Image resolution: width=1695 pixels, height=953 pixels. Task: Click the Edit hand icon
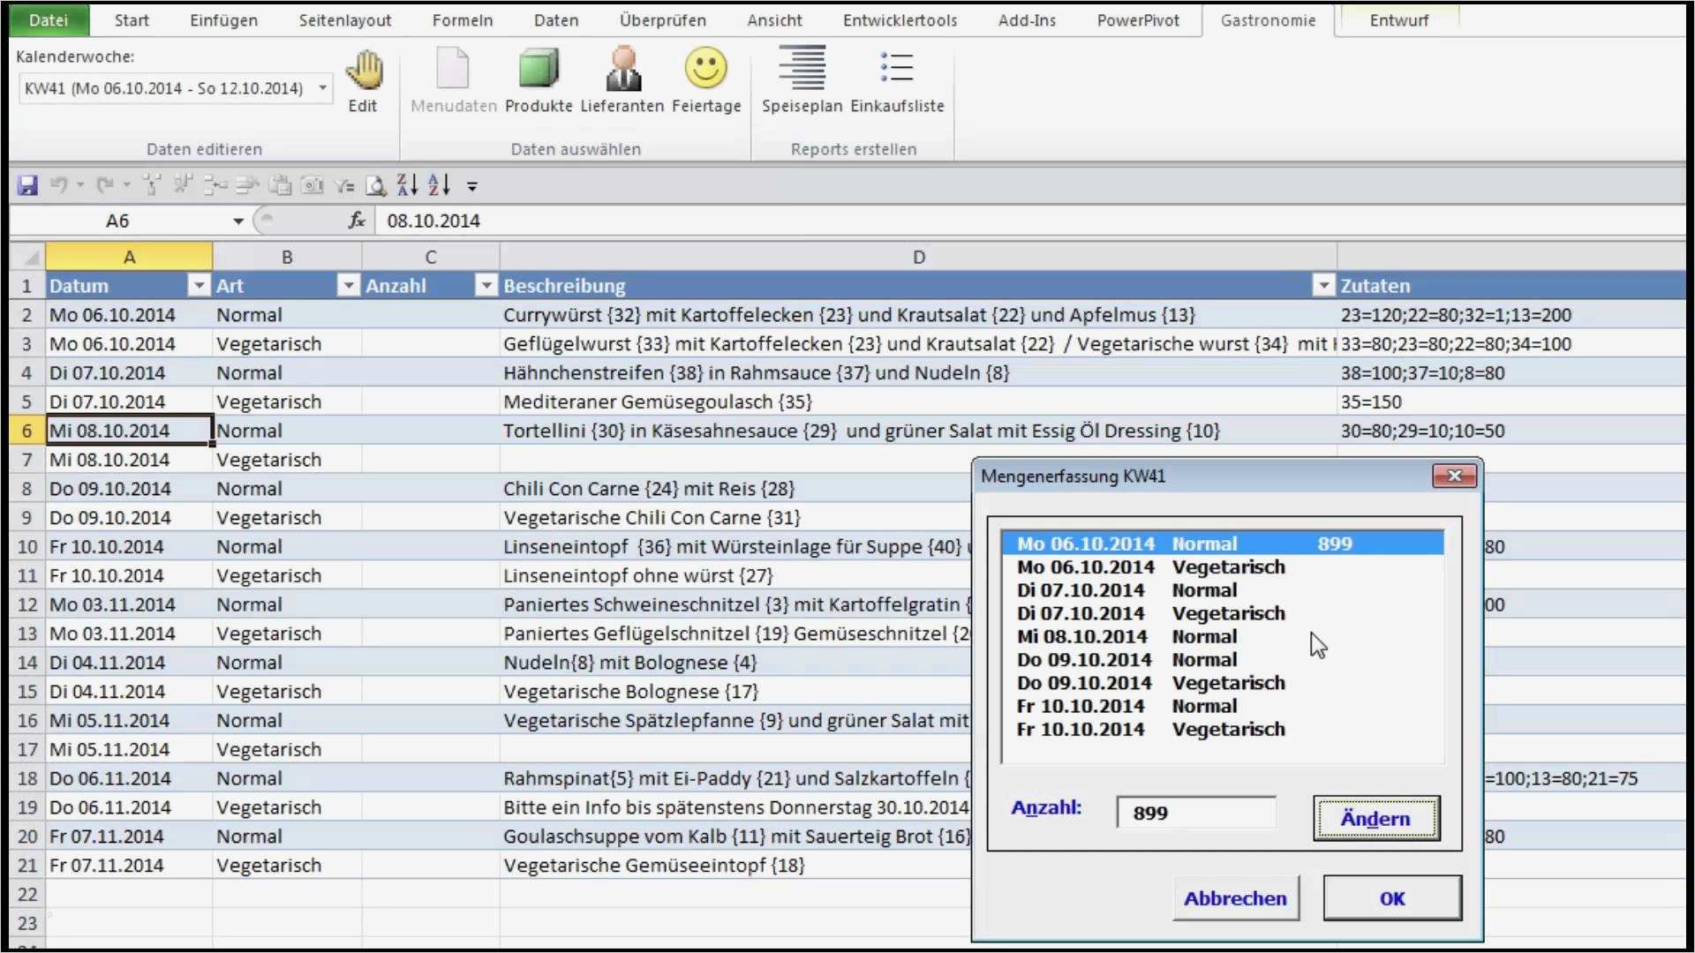(363, 71)
